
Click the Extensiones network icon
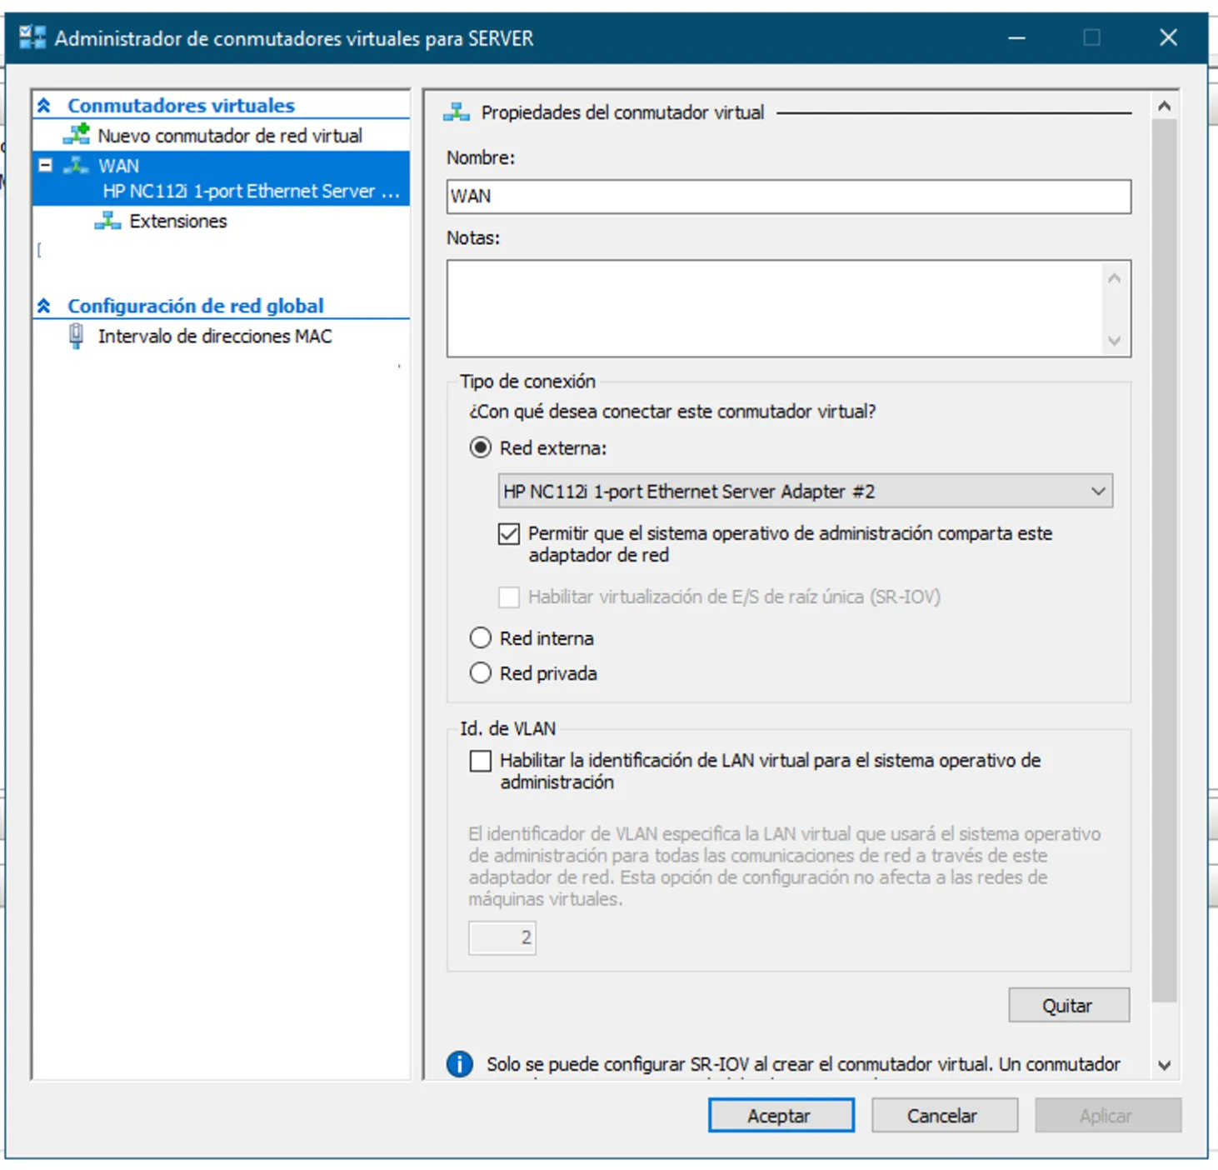coord(107,221)
